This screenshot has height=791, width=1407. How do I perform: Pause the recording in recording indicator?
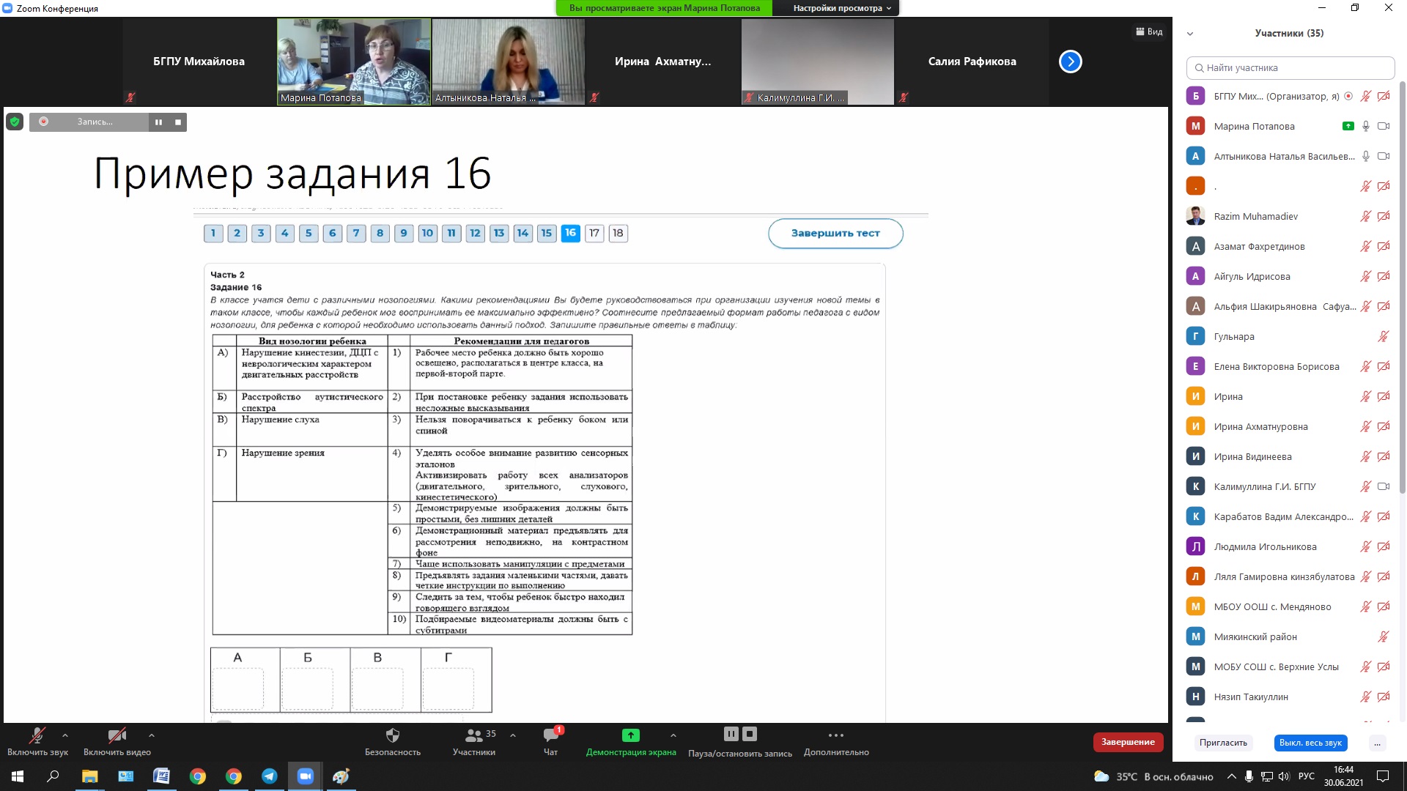point(158,122)
